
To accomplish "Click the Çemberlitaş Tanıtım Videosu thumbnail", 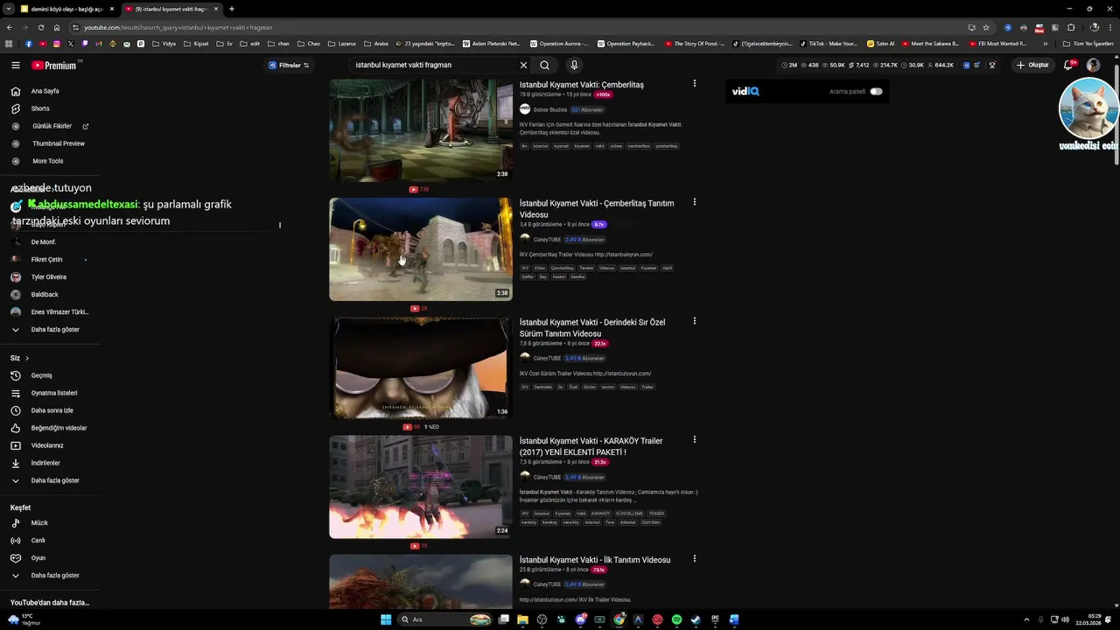I will click(420, 248).
